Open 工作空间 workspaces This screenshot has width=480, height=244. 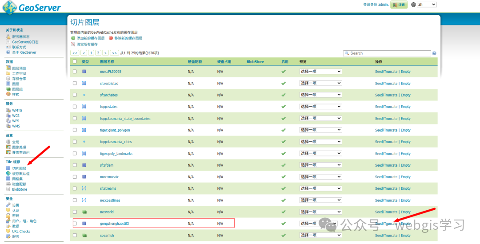tap(19, 73)
